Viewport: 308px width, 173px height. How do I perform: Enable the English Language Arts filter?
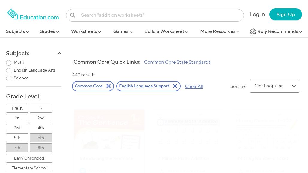9,71
